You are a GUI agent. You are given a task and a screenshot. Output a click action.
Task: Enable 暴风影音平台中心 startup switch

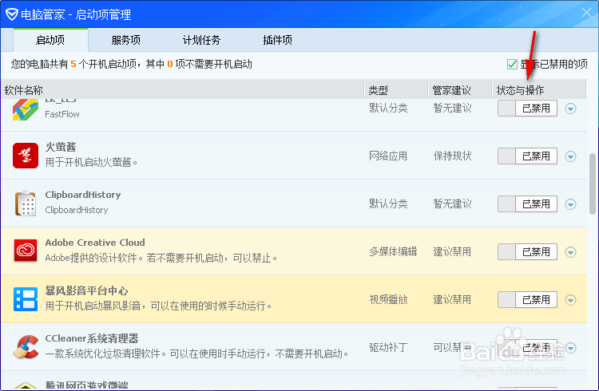[x=527, y=300]
